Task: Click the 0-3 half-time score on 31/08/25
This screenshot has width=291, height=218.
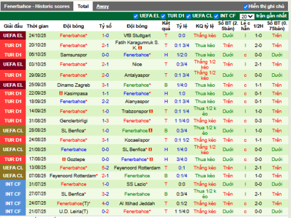Action: 258,121
